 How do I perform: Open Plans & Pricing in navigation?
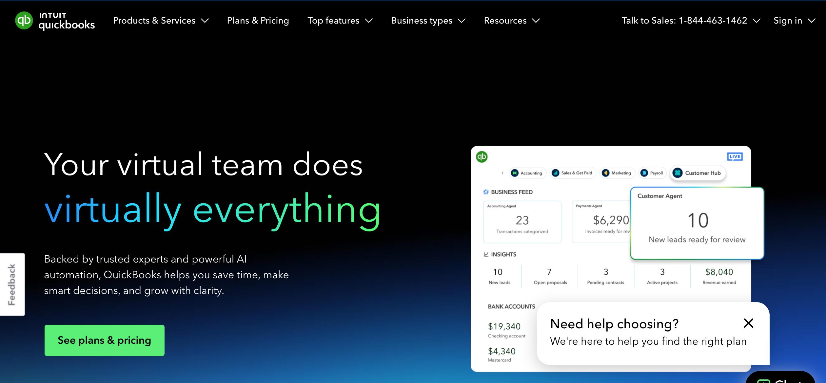pyautogui.click(x=258, y=21)
